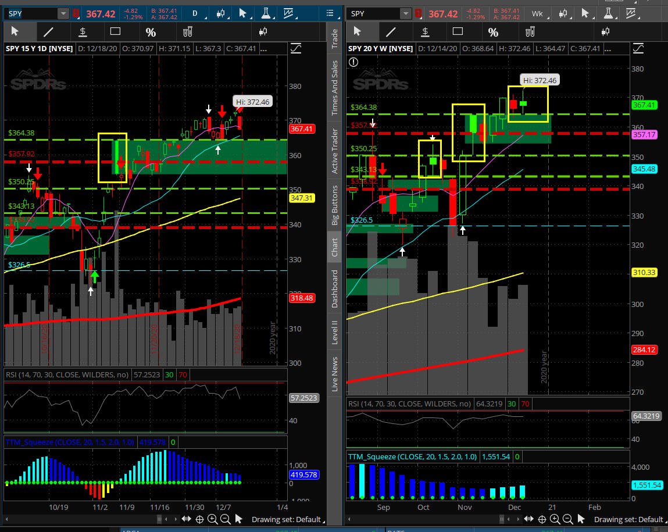Click the zoom in magnifier on left chart

click(x=212, y=519)
